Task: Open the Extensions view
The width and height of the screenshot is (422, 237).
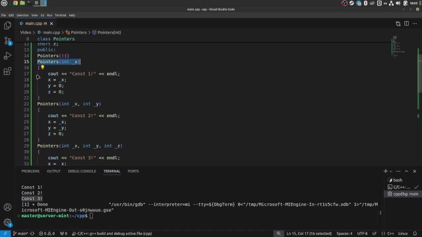Action: point(7,71)
